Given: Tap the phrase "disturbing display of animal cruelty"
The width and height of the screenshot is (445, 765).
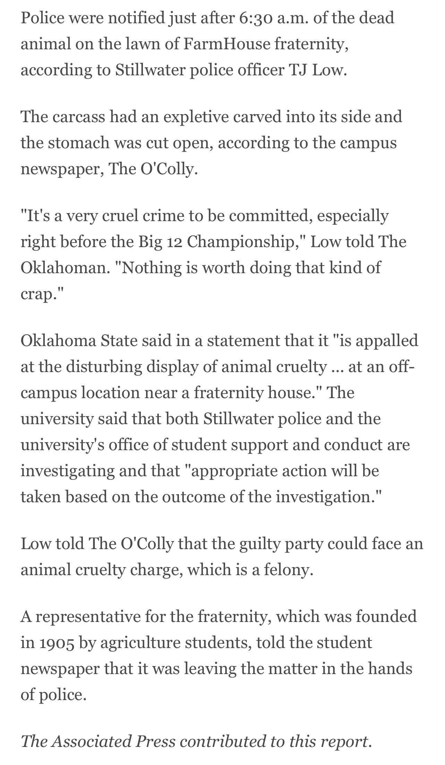Looking at the screenshot, I should (195, 367).
